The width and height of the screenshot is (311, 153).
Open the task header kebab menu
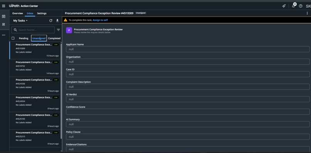pyautogui.click(x=307, y=13)
